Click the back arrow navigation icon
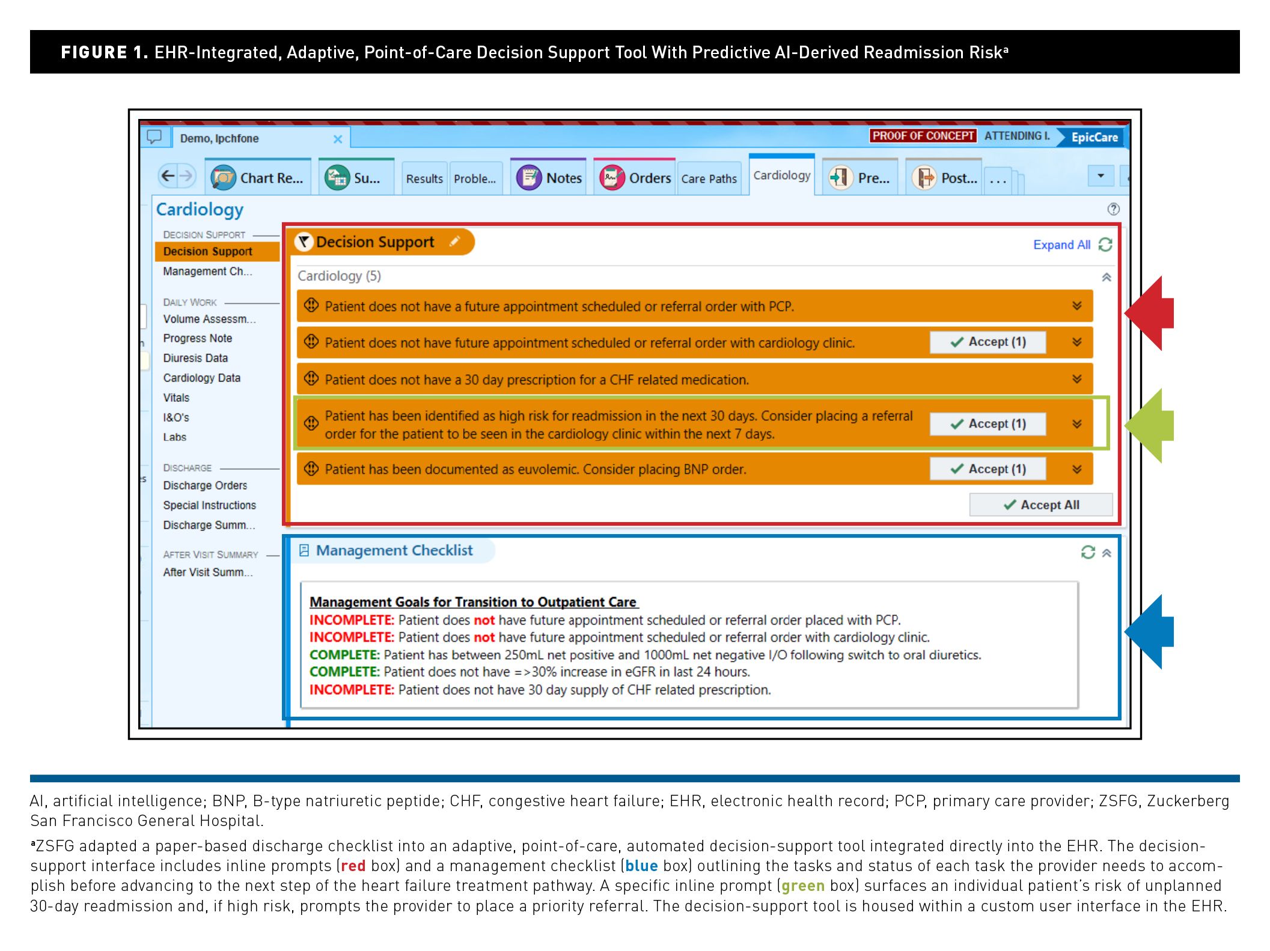The image size is (1270, 951). (168, 176)
